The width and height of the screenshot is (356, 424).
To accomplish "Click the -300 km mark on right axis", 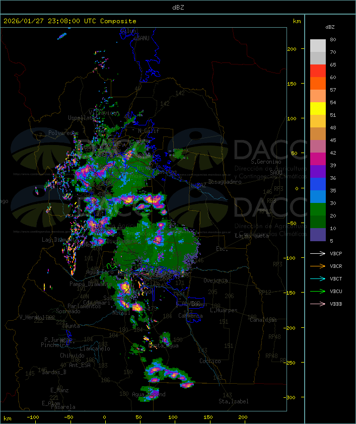I will [x=295, y=397].
